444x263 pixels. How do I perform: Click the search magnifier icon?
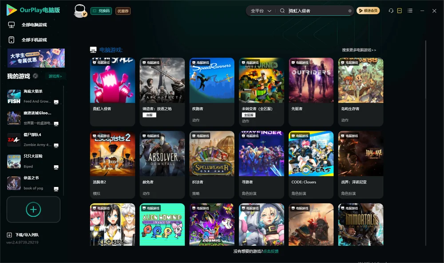[x=282, y=11]
